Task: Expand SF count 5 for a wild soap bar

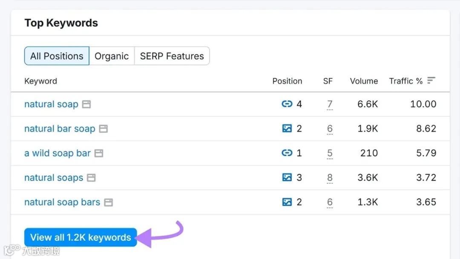Action: pyautogui.click(x=330, y=153)
